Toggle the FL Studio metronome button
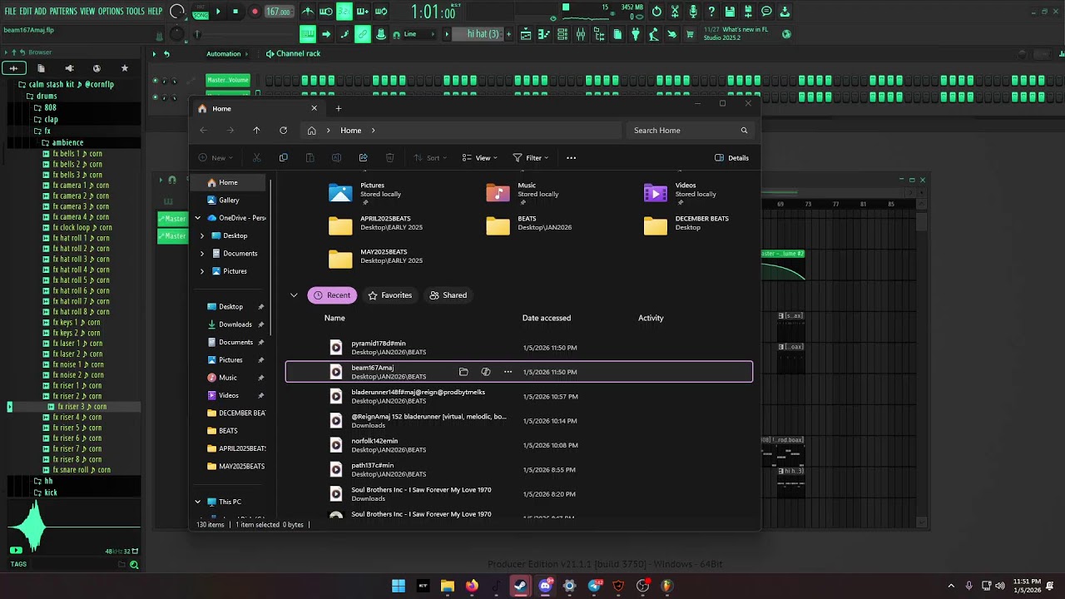Screen dimensions: 1065x599 [x=308, y=12]
